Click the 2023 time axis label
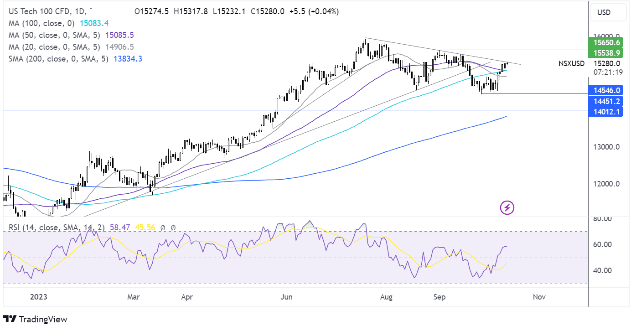This screenshot has width=636, height=331. pyautogui.click(x=38, y=297)
